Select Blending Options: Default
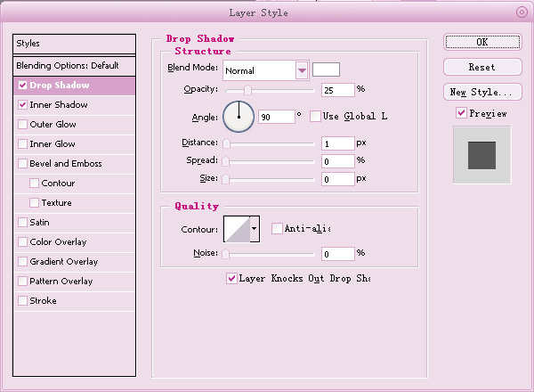Image resolution: width=534 pixels, height=392 pixels. 74,65
